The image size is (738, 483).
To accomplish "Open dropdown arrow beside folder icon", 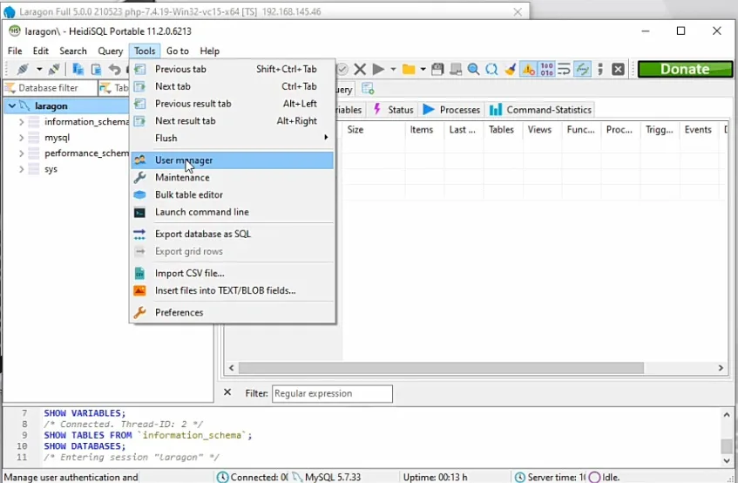I will tap(423, 69).
